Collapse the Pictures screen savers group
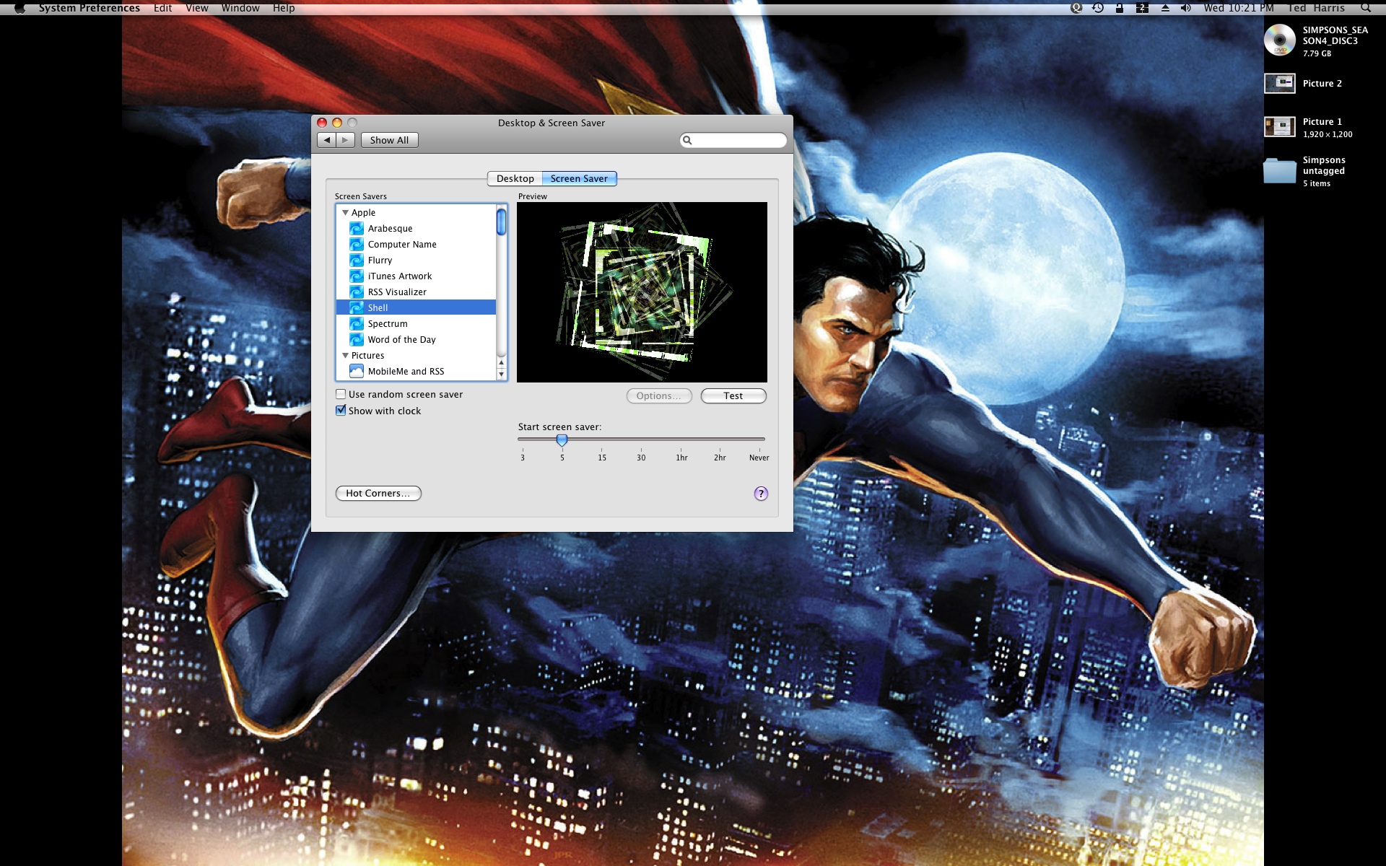The width and height of the screenshot is (1386, 866). coord(345,356)
